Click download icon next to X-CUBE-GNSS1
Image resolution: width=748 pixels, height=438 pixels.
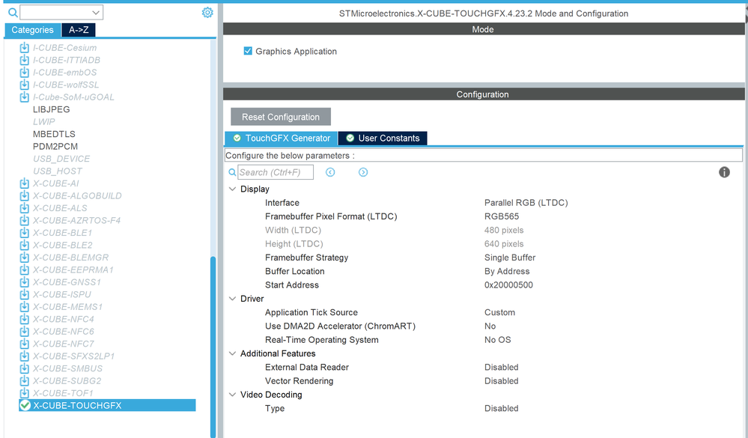pos(24,282)
